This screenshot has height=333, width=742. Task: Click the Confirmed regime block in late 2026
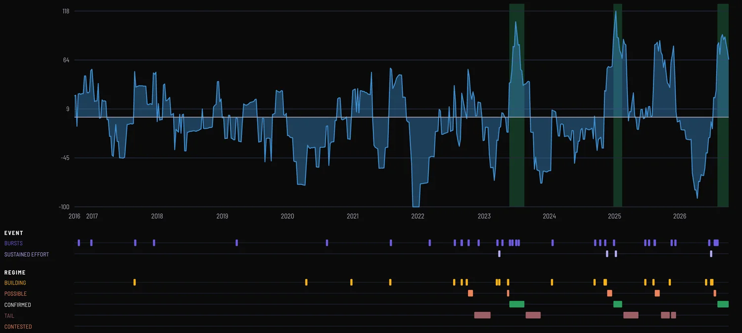723,304
